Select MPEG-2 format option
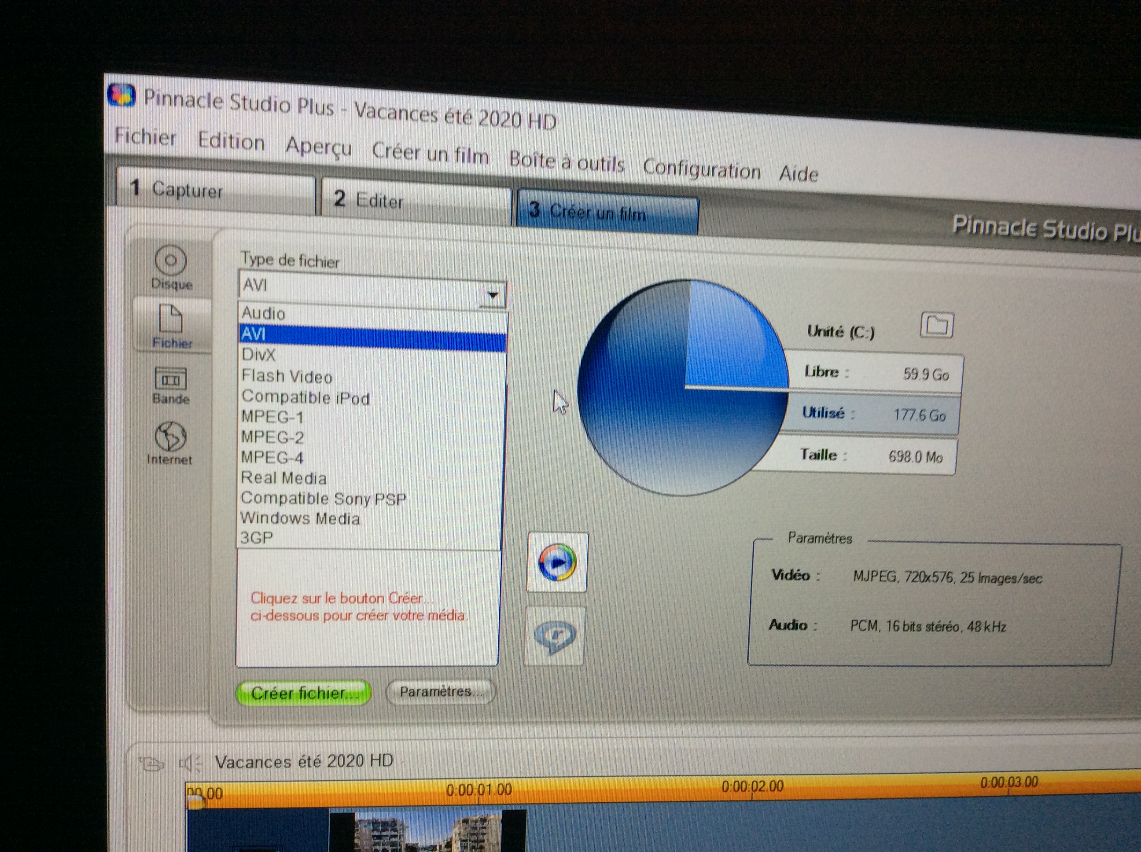The image size is (1141, 852). (272, 437)
